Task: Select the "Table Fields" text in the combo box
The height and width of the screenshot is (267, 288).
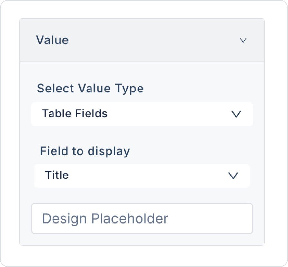Action: [x=75, y=114]
